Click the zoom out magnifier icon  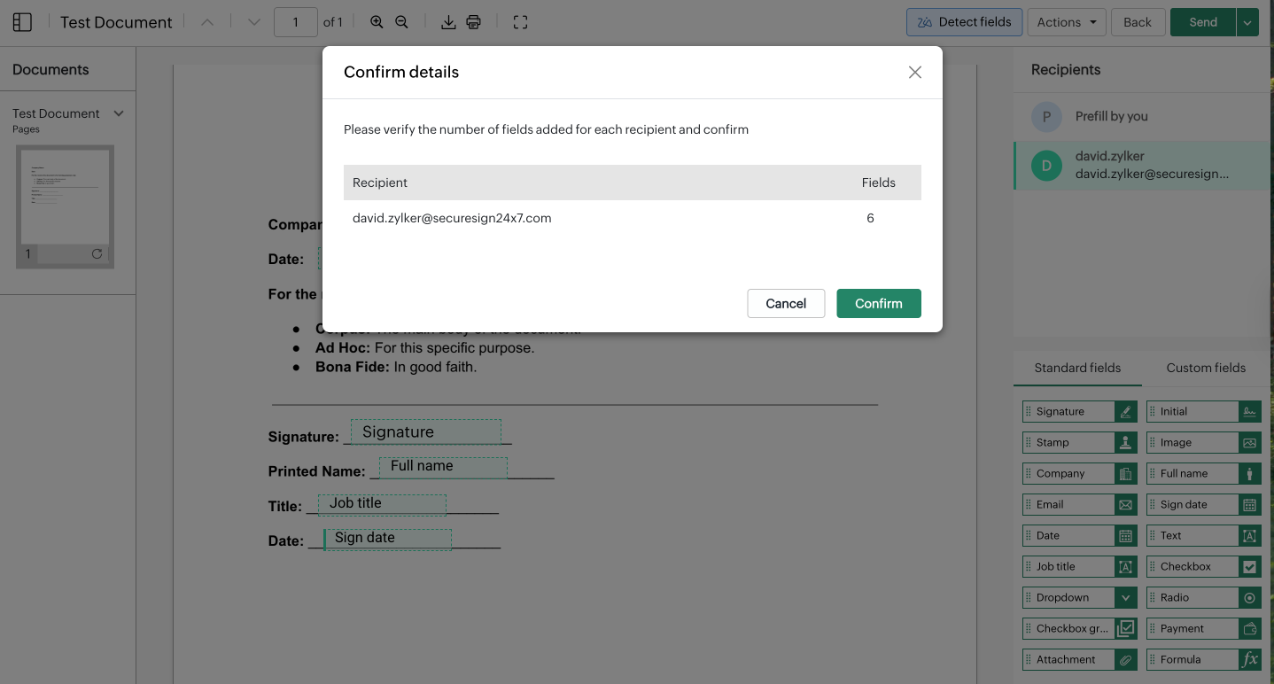click(401, 22)
